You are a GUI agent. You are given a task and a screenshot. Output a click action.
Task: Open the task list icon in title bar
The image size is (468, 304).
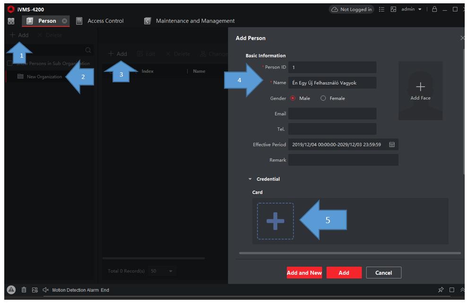381,9
